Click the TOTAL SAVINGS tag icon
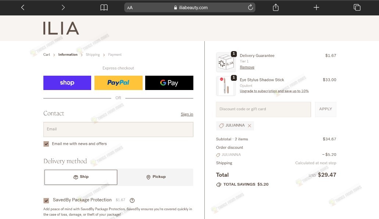The width and height of the screenshot is (379, 219). [x=218, y=185]
